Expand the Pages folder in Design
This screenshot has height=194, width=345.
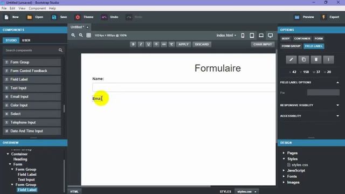click(284, 153)
